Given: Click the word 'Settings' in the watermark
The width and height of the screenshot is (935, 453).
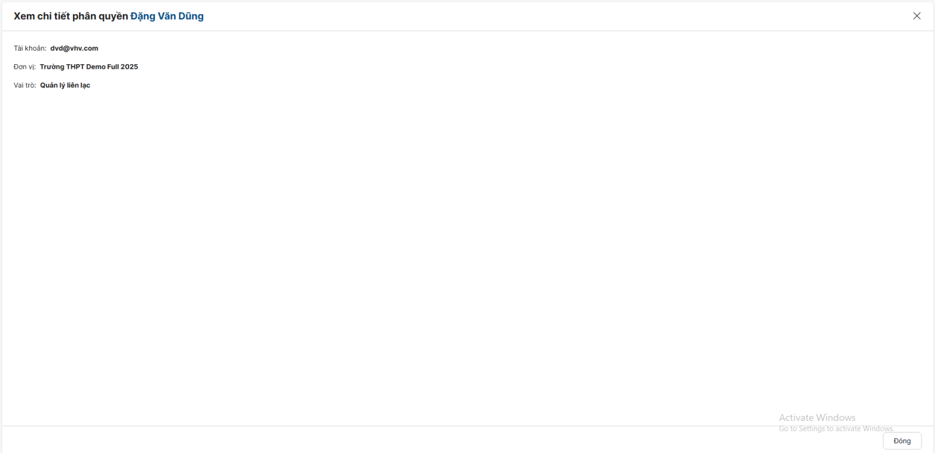Looking at the screenshot, I should pyautogui.click(x=812, y=428).
